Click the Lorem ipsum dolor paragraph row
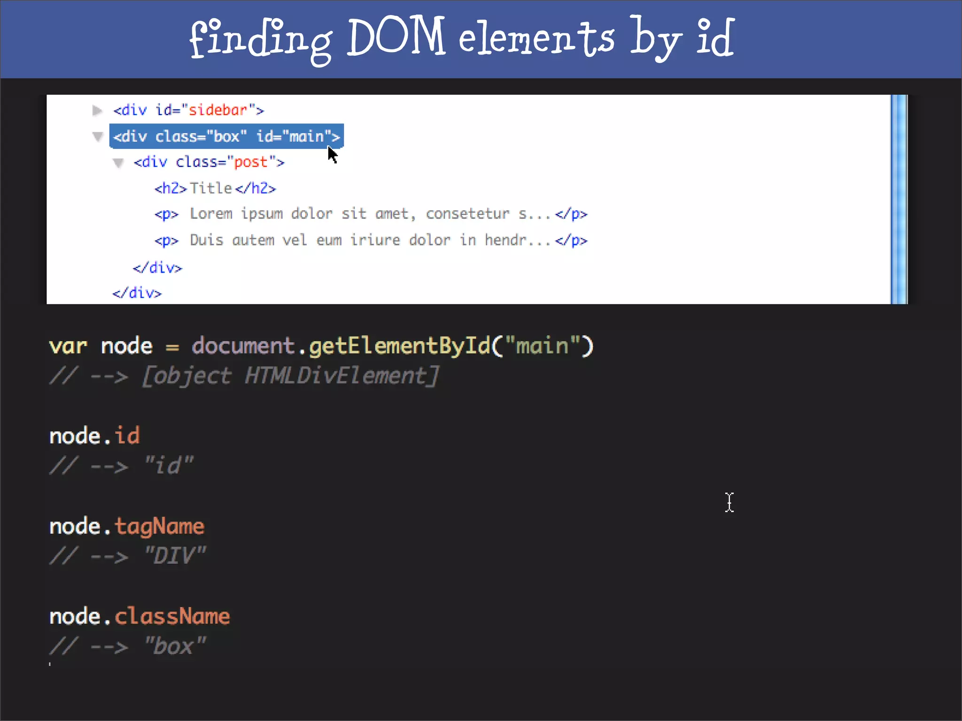Image resolution: width=962 pixels, height=721 pixels. pyautogui.click(x=371, y=214)
